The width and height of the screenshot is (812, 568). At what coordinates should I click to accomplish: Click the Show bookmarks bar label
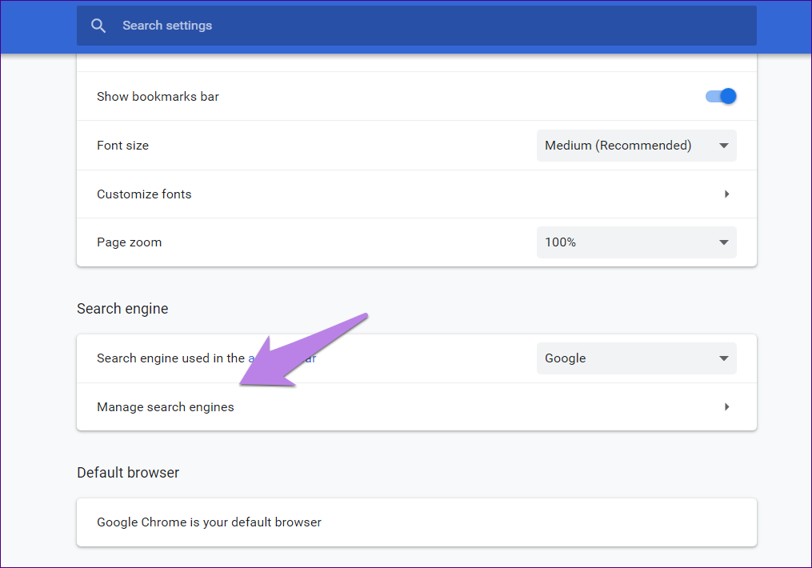[x=158, y=97]
